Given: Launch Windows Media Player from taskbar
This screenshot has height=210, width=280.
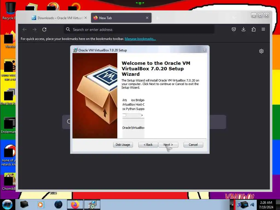Looking at the screenshot, I should [x=40, y=205].
